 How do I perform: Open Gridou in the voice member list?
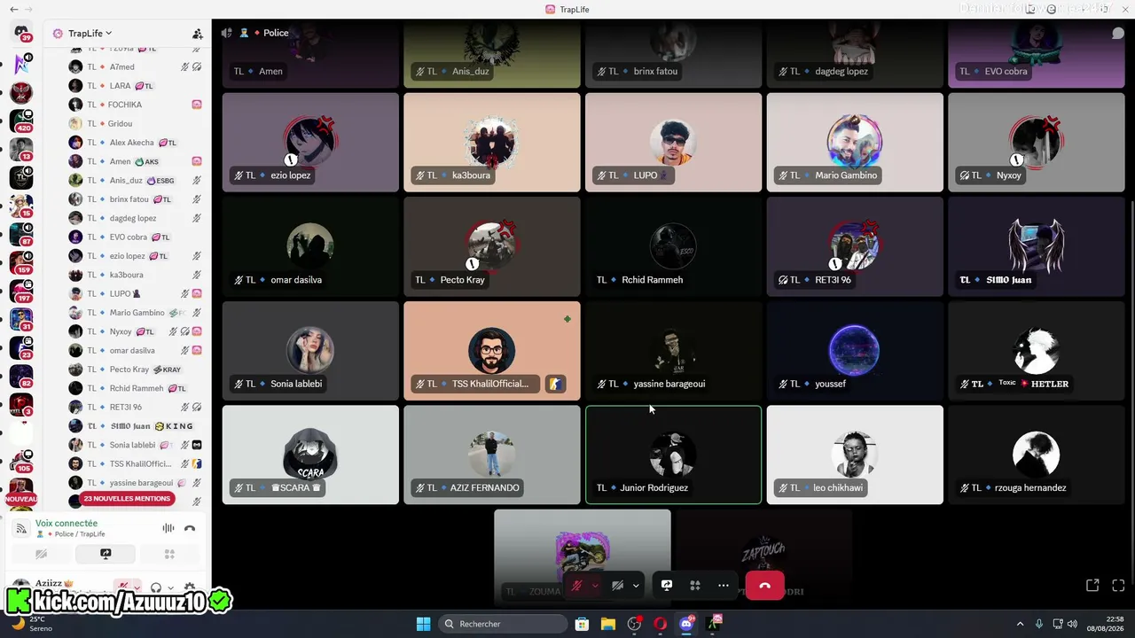[x=136, y=123]
